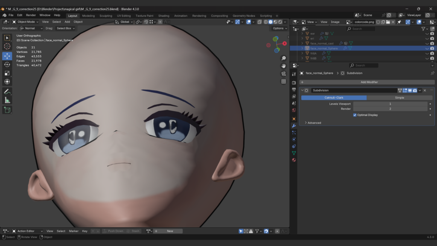
Task: Click the Add Cube tool icon
Action: 7,110
